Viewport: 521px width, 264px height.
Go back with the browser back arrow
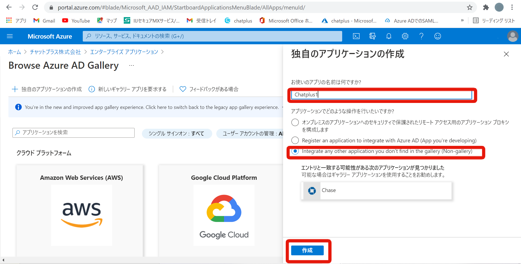[x=9, y=7]
